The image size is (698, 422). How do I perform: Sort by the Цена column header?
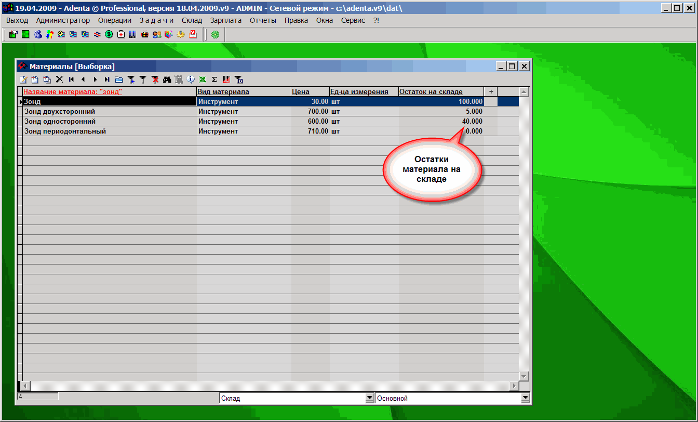[301, 92]
